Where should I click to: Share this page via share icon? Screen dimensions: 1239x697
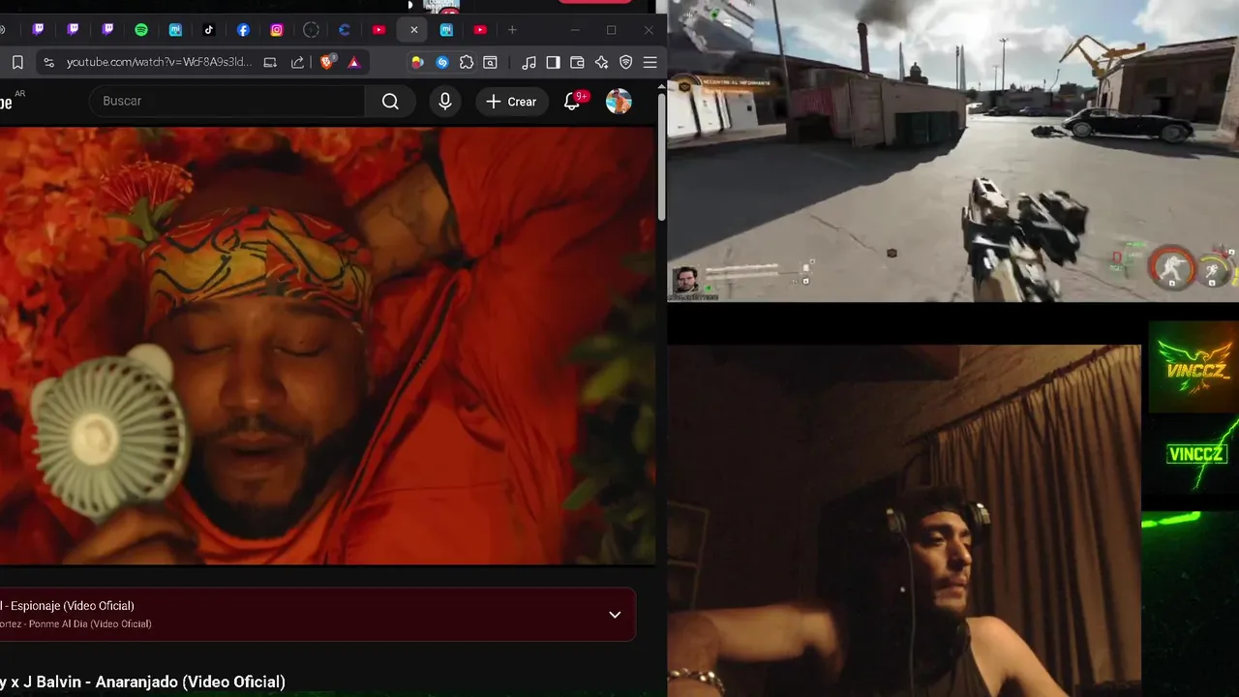297,62
